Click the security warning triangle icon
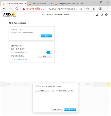The width and height of the screenshot is (111, 116). [x=24, y=9]
